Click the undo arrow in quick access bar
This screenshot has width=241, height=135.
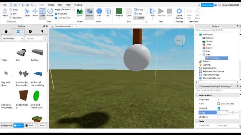[x=32, y=5]
